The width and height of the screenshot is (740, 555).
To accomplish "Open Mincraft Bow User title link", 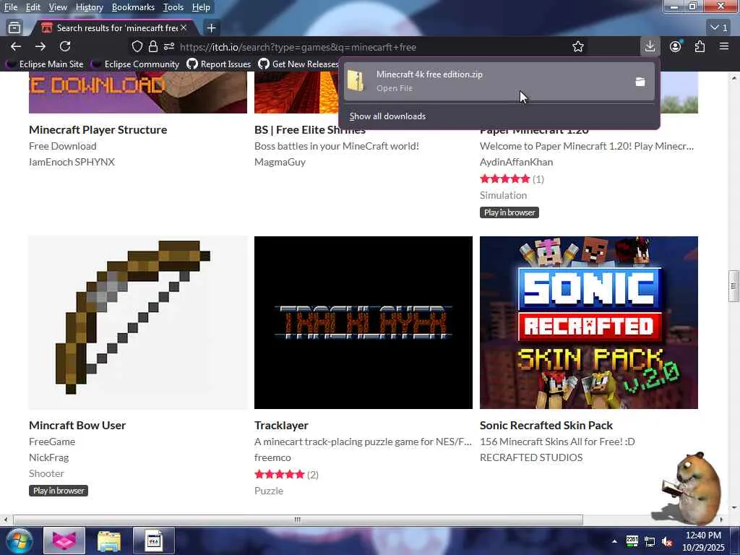I will click(x=77, y=425).
